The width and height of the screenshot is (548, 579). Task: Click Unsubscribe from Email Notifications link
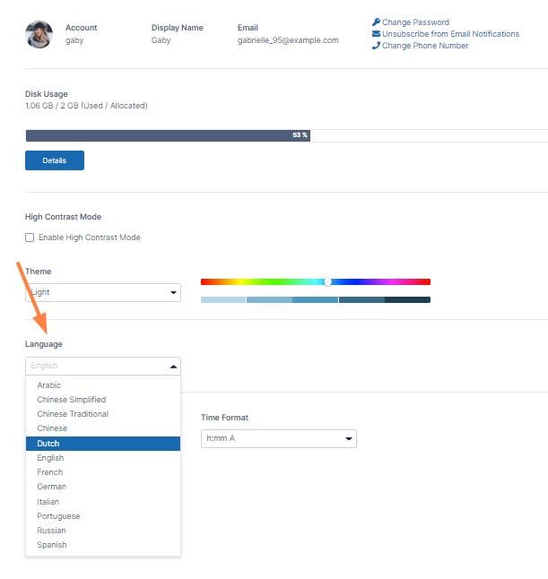click(x=450, y=34)
